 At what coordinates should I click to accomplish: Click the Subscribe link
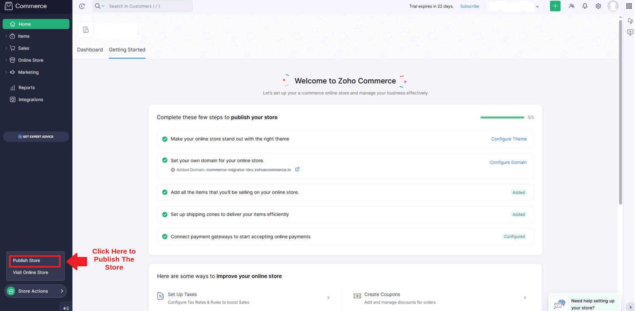(x=470, y=6)
